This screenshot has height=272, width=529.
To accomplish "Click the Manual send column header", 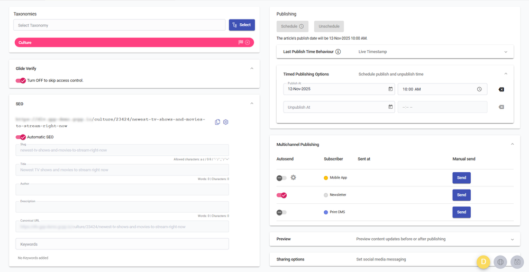I will click(464, 159).
